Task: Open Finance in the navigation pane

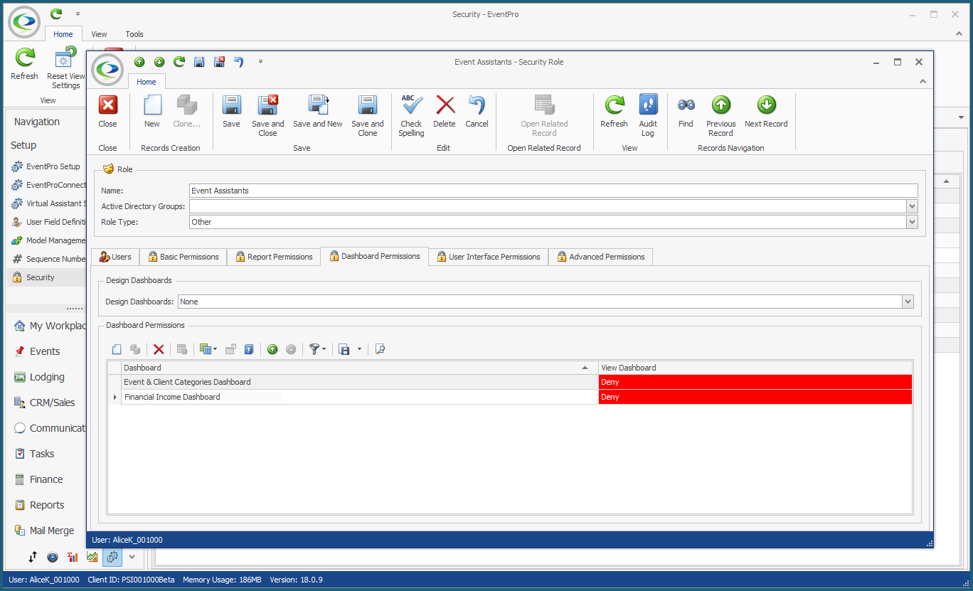Action: coord(46,479)
